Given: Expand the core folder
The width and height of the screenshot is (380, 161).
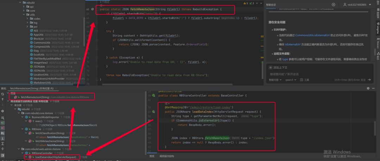Looking at the screenshot, I should [24, 11].
